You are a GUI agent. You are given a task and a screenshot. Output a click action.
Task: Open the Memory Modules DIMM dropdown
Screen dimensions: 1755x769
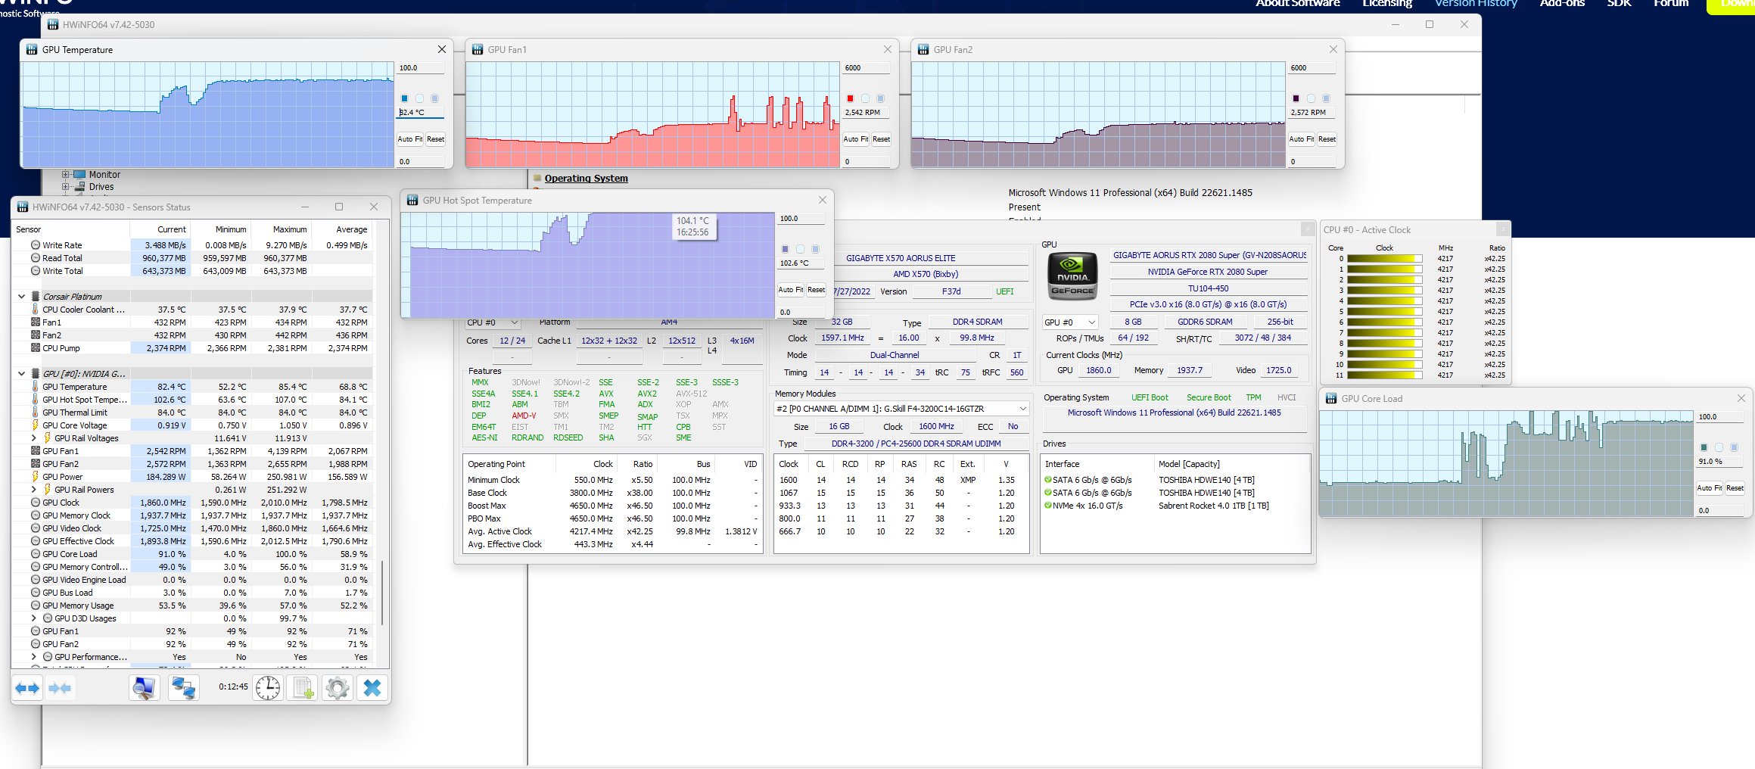pos(1021,408)
